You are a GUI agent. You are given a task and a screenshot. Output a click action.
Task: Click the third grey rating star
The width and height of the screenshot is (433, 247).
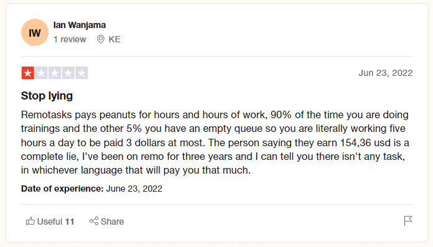(x=55, y=73)
